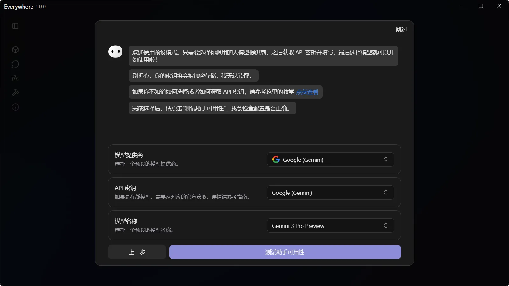Click the up-down chevron on model name
509x286 pixels.
pos(386,226)
